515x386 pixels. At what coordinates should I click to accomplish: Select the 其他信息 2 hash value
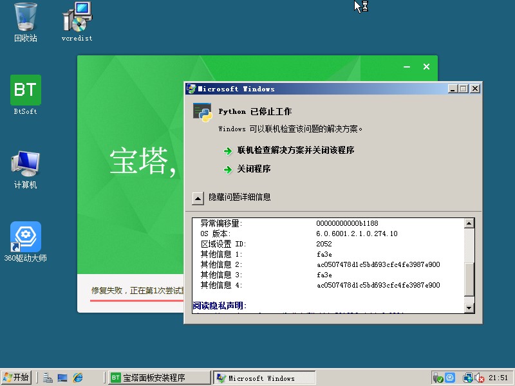click(x=379, y=264)
